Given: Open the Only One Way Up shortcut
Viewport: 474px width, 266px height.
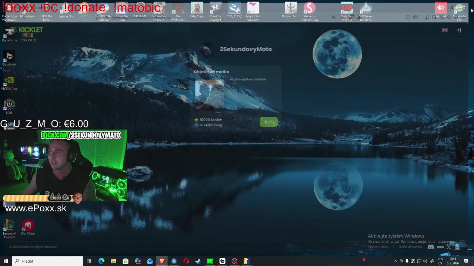Looking at the screenshot, I should [x=347, y=12].
